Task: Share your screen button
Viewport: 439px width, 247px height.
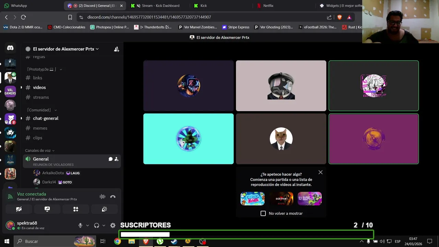Action: click(x=47, y=209)
